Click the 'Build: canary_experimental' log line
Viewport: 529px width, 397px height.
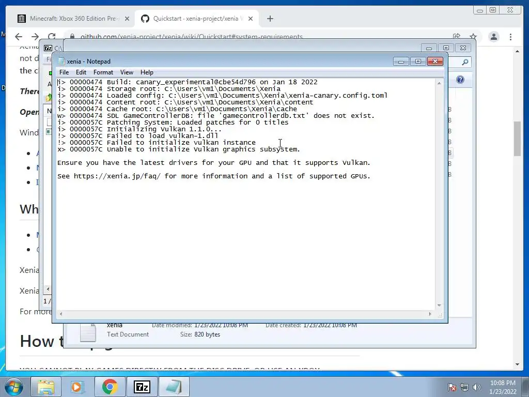click(x=187, y=82)
